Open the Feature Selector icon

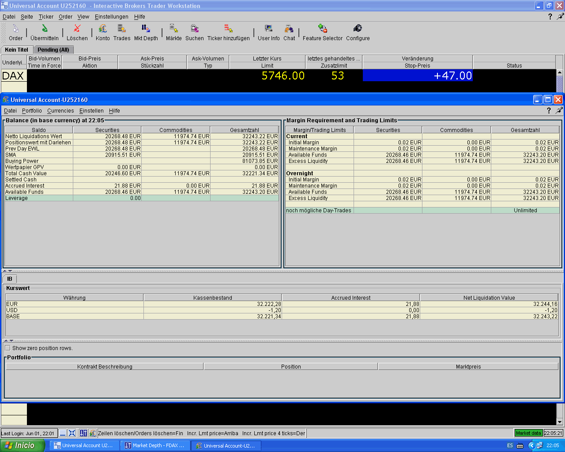(323, 29)
